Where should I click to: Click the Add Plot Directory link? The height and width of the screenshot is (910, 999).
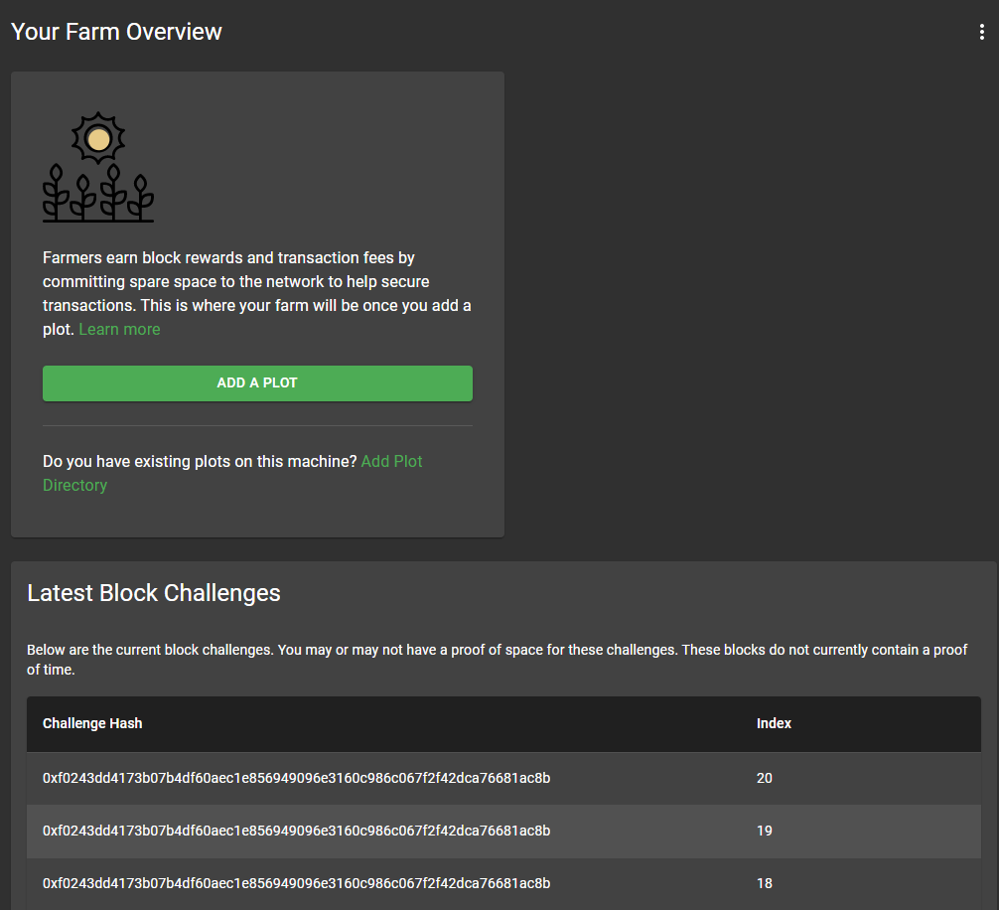click(232, 473)
